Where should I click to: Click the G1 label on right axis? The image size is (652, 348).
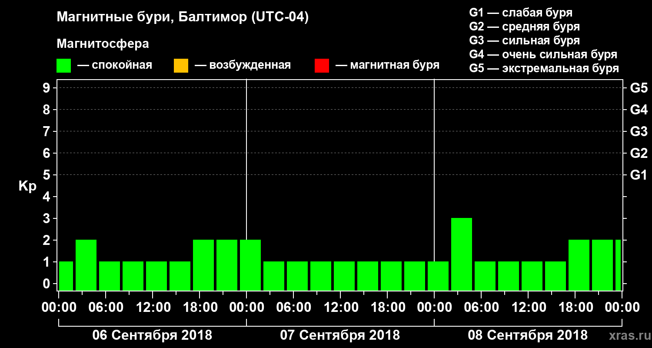pos(639,175)
